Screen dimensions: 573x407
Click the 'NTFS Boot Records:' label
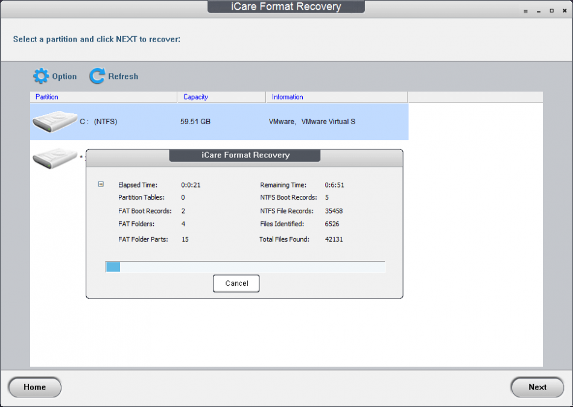tap(288, 197)
